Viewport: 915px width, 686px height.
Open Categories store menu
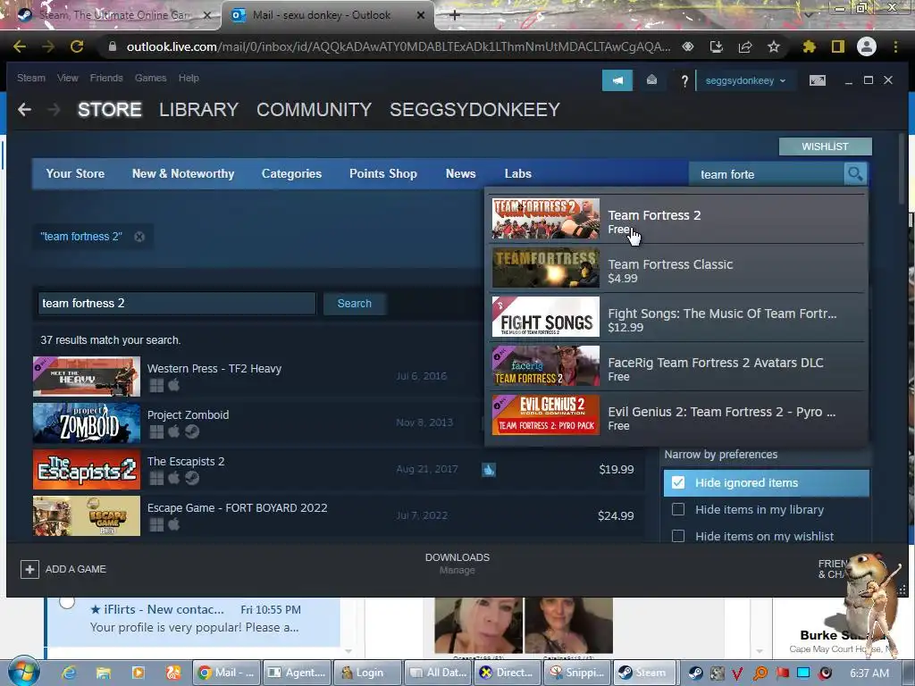pyautogui.click(x=291, y=173)
